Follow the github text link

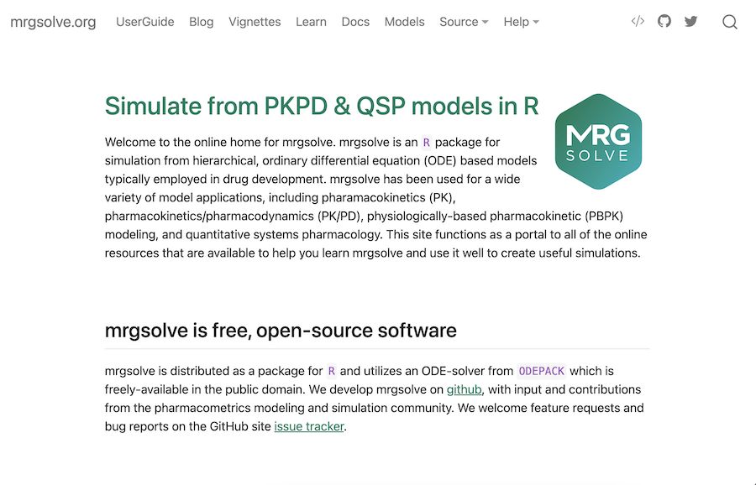click(464, 389)
